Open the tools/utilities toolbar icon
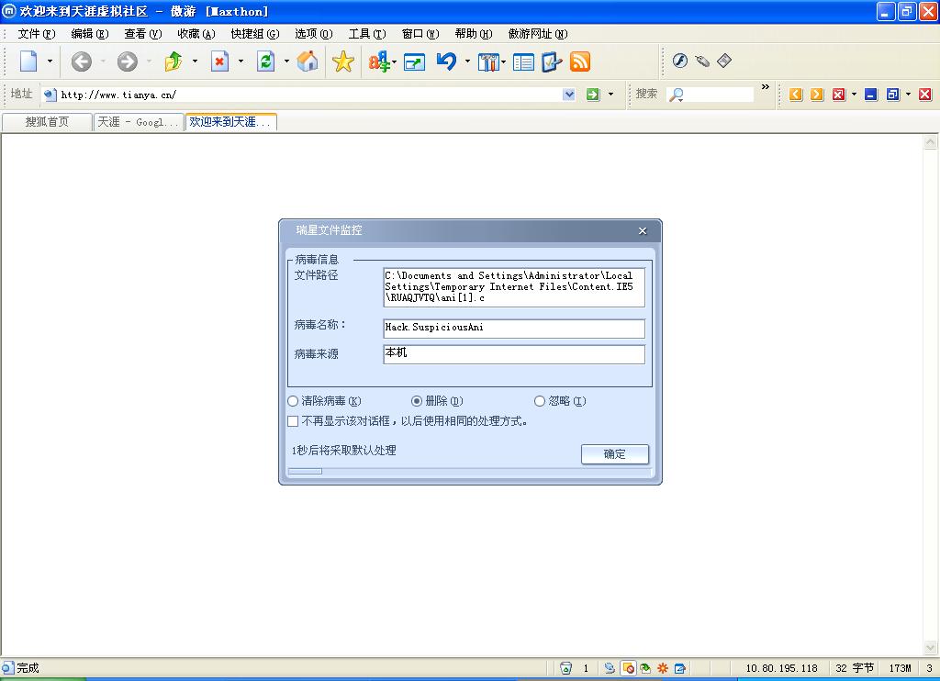Image resolution: width=940 pixels, height=681 pixels. click(488, 61)
